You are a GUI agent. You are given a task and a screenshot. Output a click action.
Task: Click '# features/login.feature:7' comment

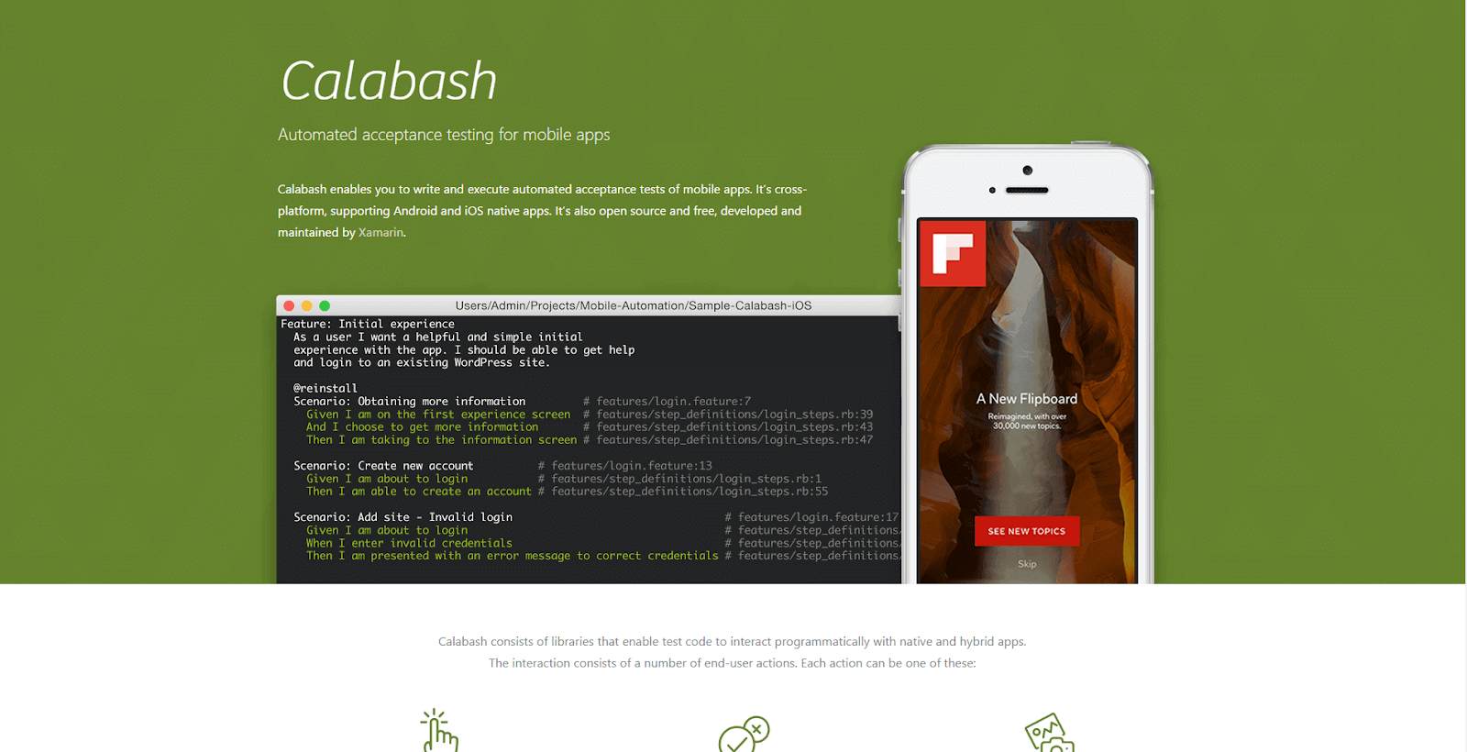pos(667,402)
